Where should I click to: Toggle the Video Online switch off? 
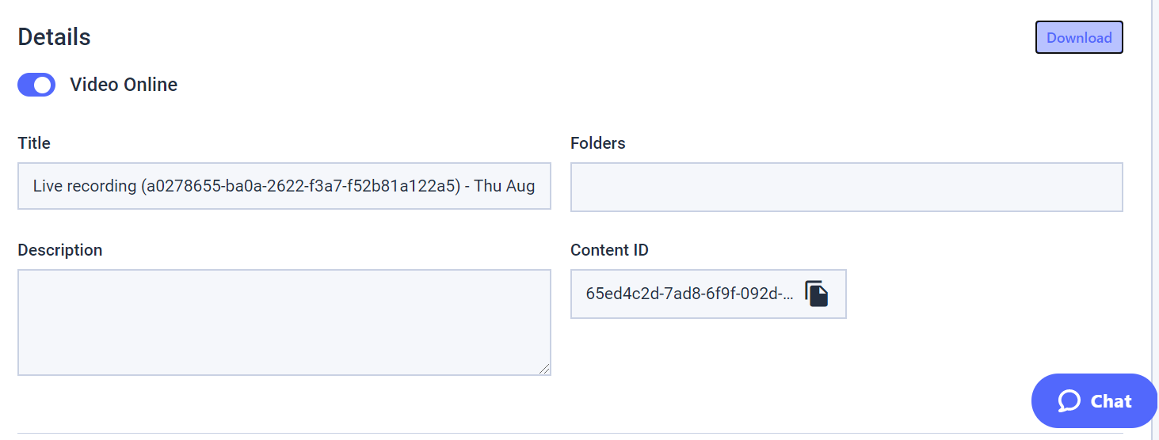pyautogui.click(x=36, y=85)
